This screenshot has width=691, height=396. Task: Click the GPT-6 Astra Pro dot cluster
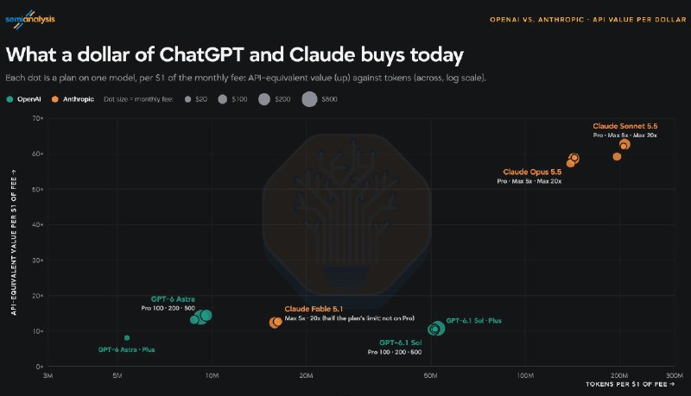point(201,317)
